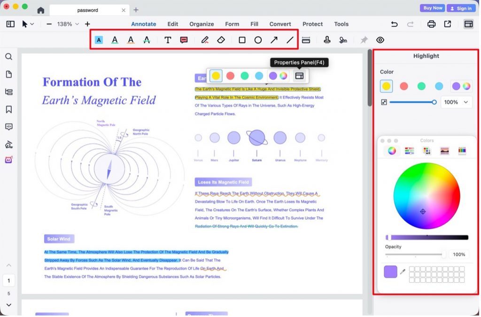Zoom in with the plus button
481x317 pixels.
point(87,24)
